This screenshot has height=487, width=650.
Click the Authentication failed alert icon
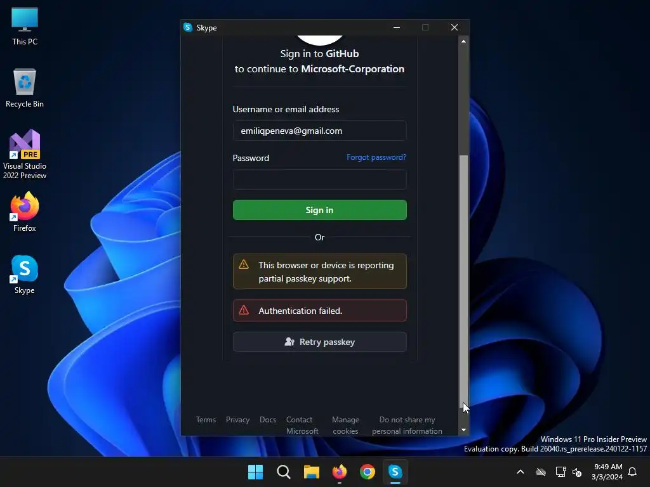pyautogui.click(x=244, y=310)
